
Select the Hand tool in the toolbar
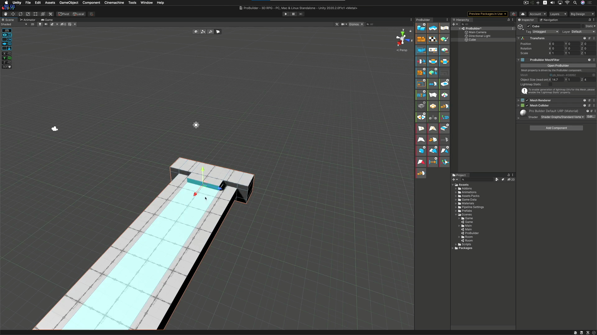pos(5,14)
